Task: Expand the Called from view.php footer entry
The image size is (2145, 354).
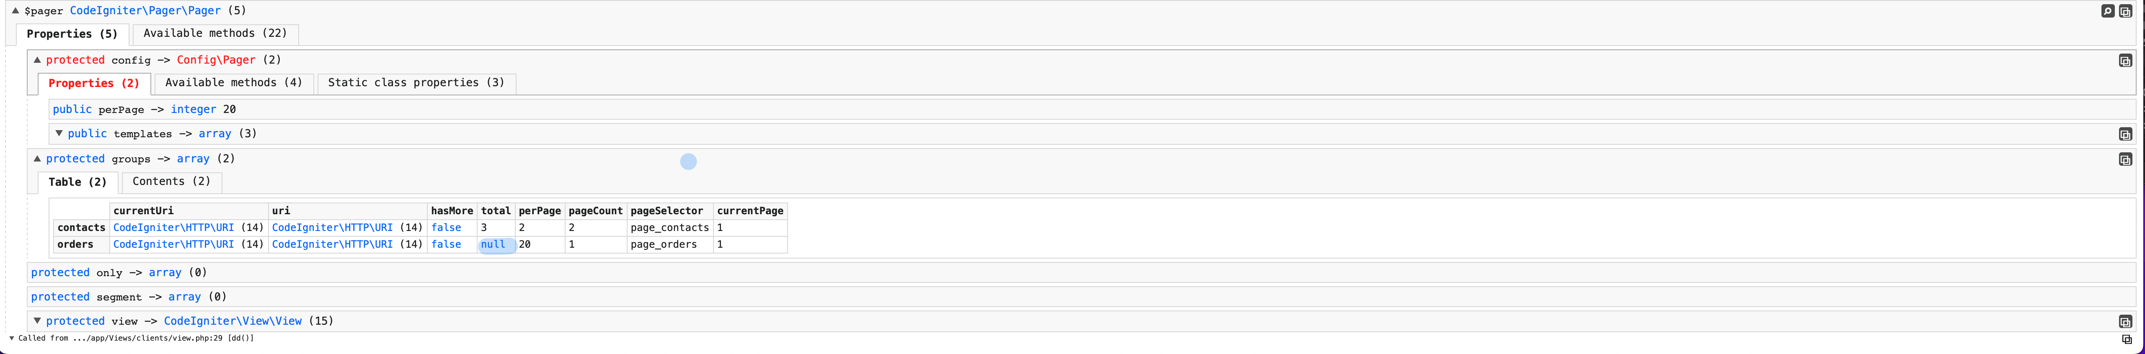Action: point(13,338)
